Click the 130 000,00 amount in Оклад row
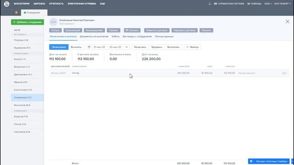This screenshot has height=165, width=294. click(183, 73)
